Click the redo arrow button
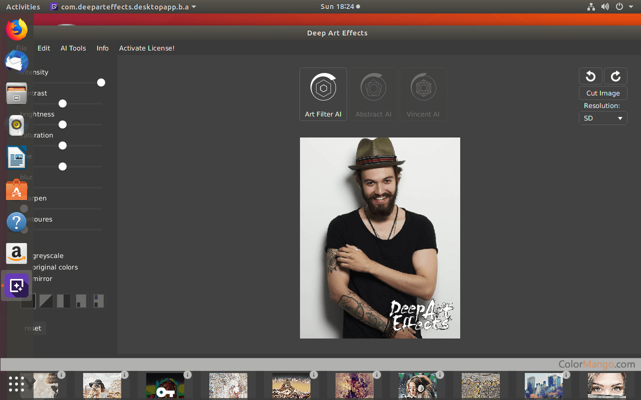Image resolution: width=641 pixels, height=400 pixels. point(615,76)
